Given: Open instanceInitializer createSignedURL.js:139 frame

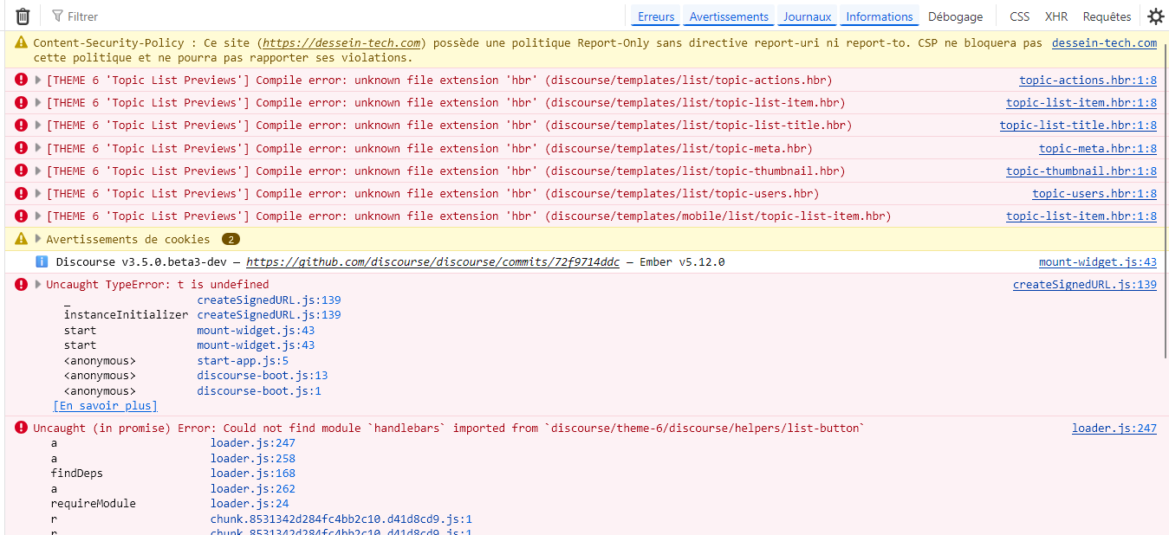Looking at the screenshot, I should (269, 315).
